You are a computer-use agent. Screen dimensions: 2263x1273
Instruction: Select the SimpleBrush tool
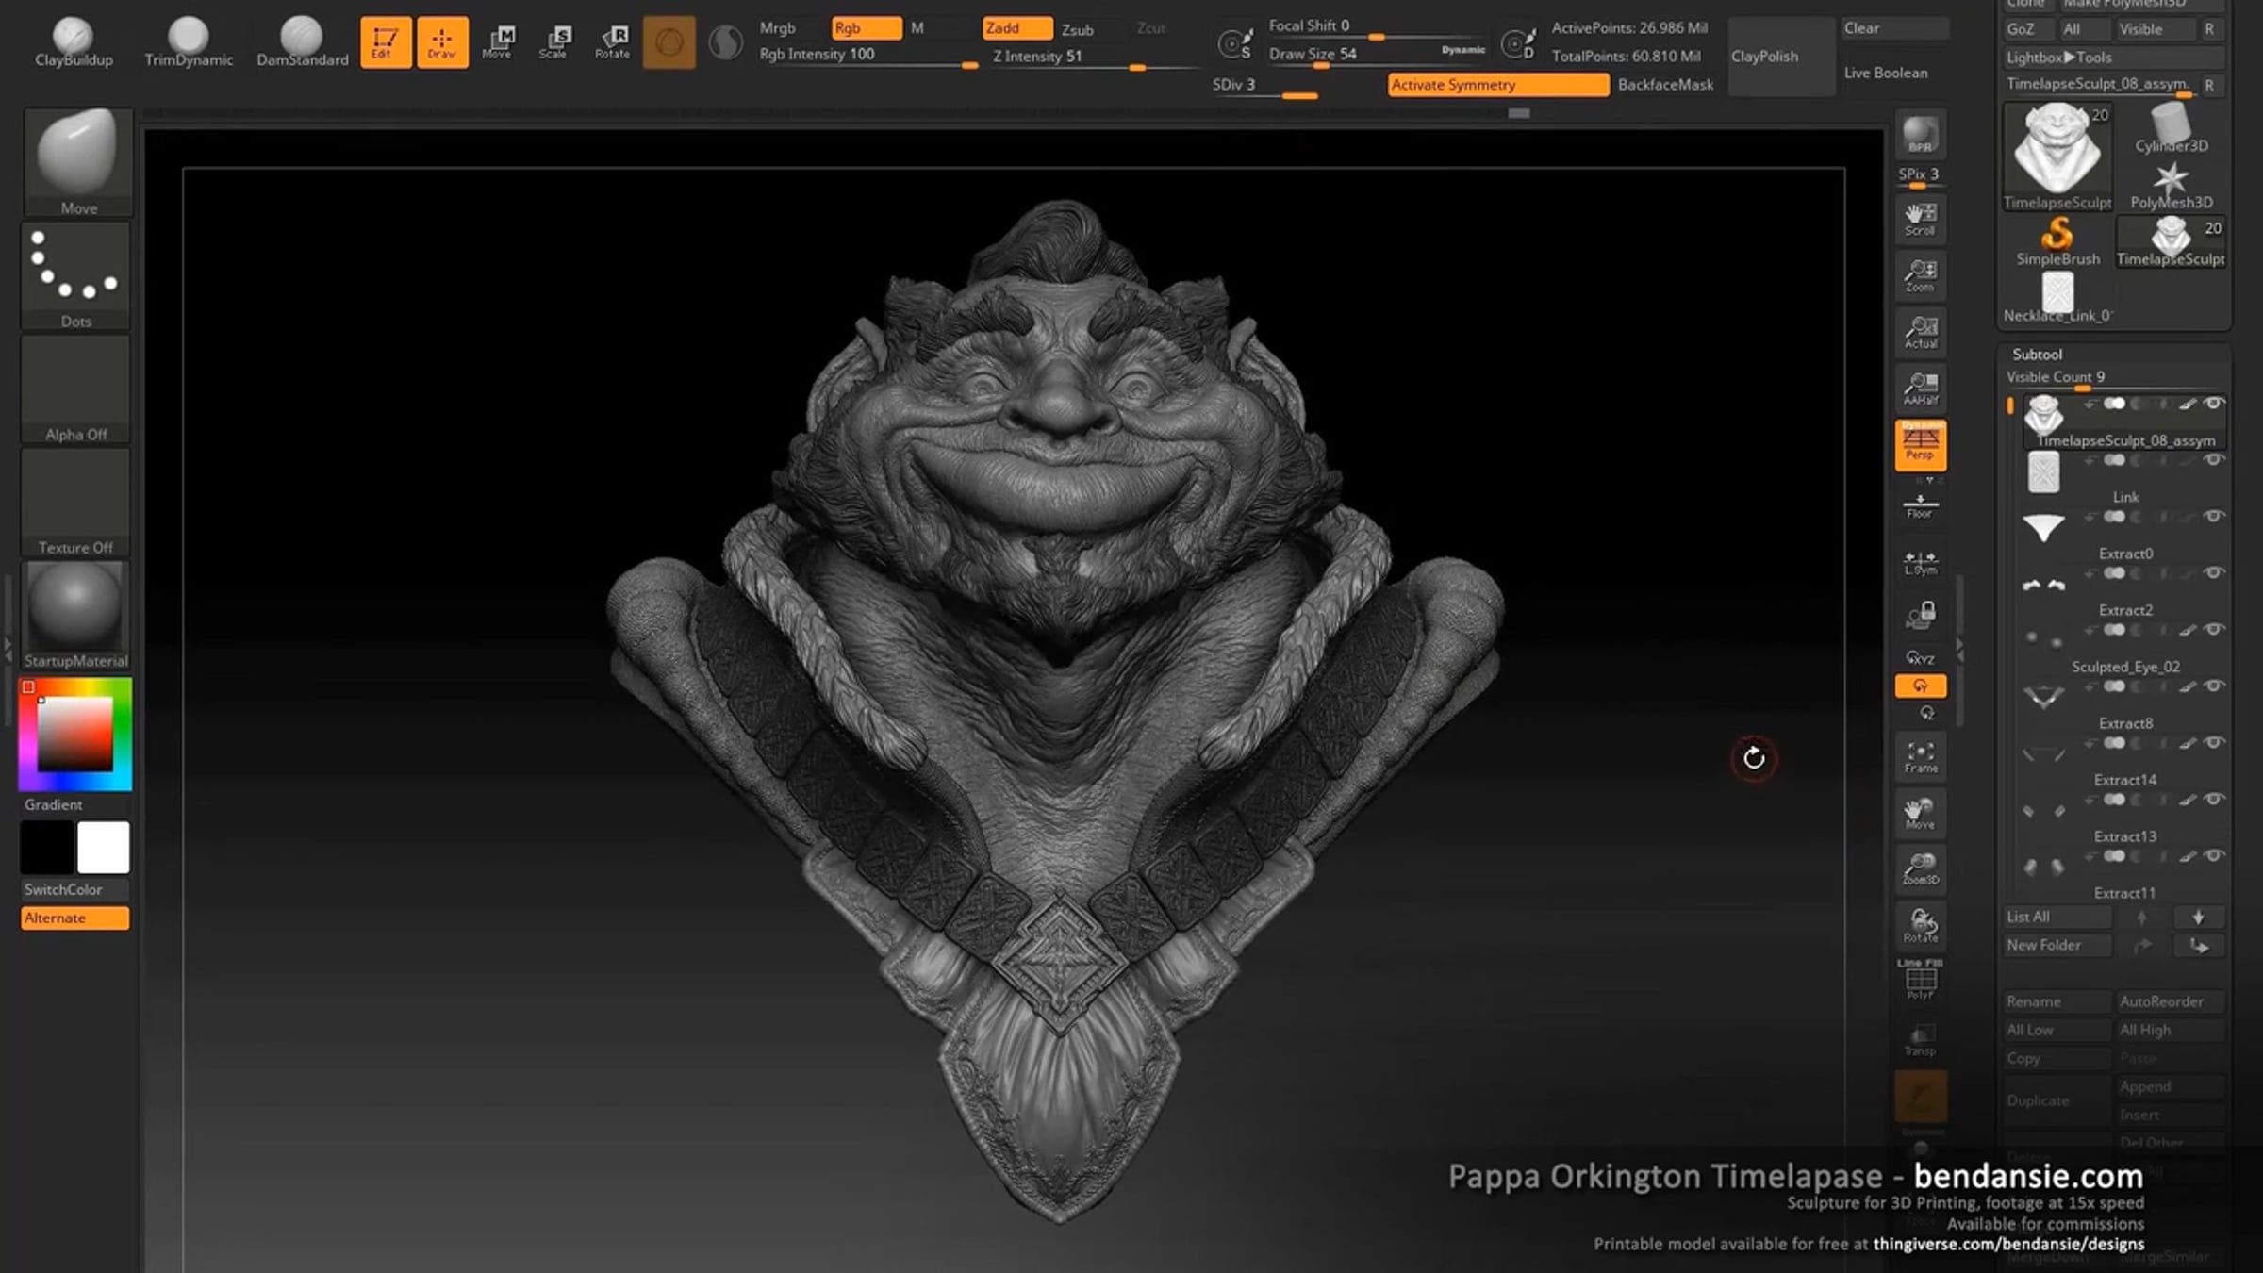pos(2057,241)
